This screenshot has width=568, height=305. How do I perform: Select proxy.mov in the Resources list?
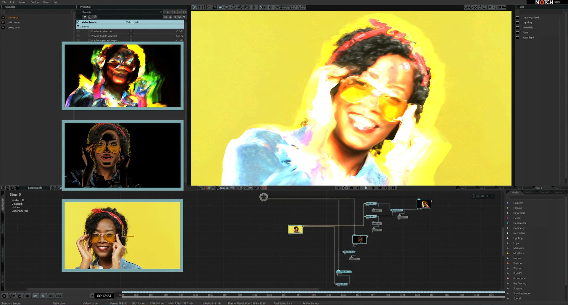pyautogui.click(x=14, y=28)
